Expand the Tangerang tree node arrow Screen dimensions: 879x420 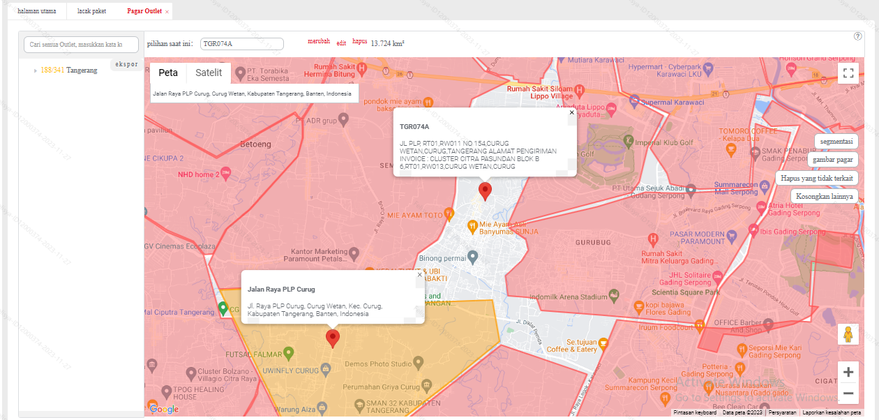coord(36,70)
